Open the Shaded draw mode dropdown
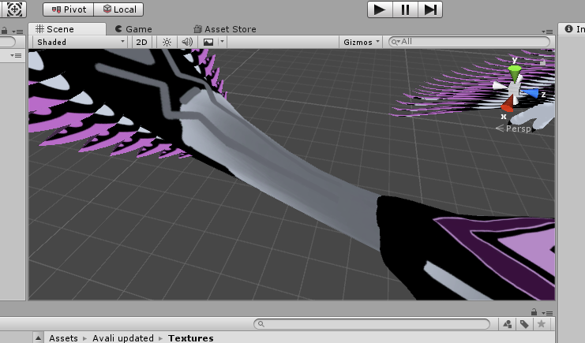 pyautogui.click(x=81, y=42)
